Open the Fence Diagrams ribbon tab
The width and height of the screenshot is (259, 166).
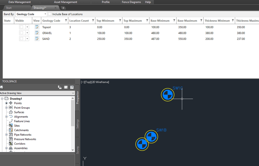131,2
